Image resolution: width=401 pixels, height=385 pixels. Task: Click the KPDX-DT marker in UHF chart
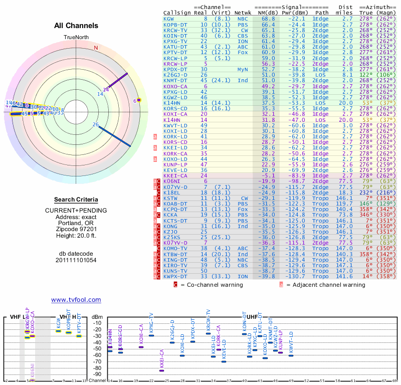point(193,341)
